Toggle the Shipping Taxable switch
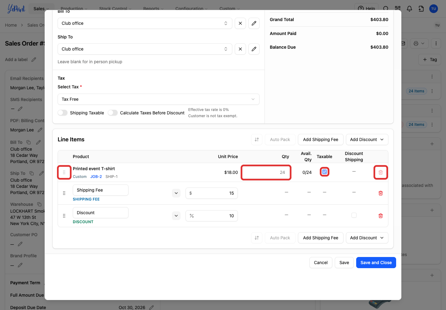The height and width of the screenshot is (310, 446). tap(63, 113)
